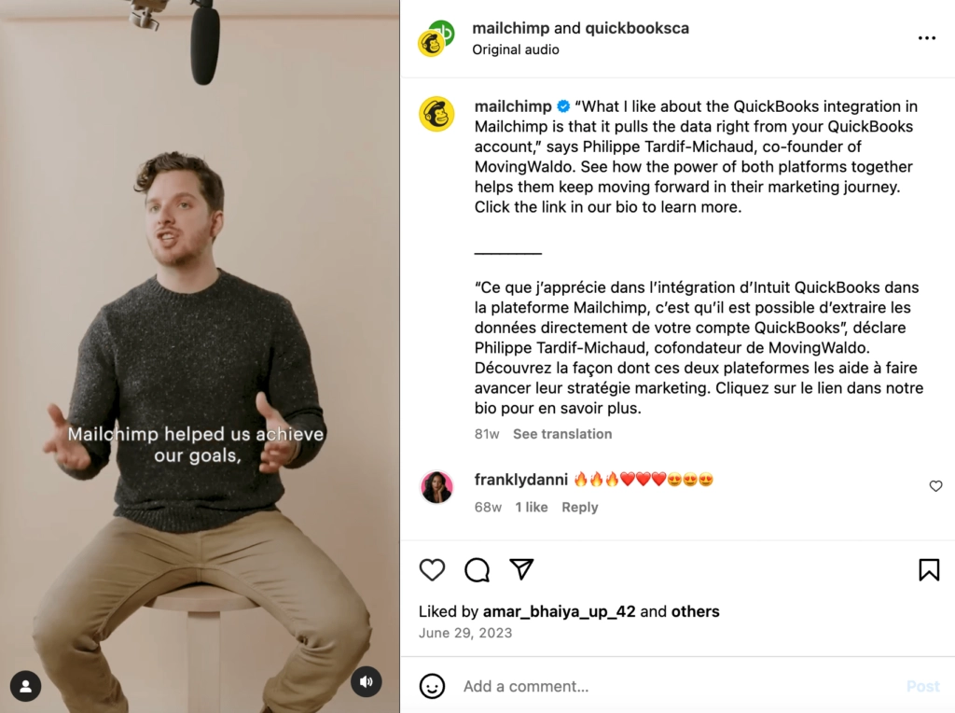Open franklydanni's profile picture

pyautogui.click(x=436, y=487)
